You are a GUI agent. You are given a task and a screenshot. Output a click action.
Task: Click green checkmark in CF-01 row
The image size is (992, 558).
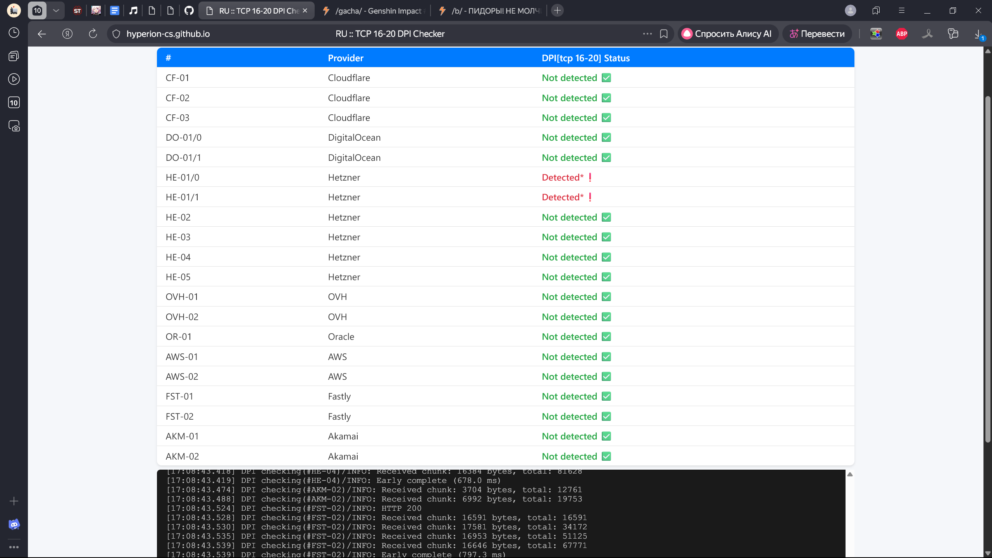click(x=606, y=78)
